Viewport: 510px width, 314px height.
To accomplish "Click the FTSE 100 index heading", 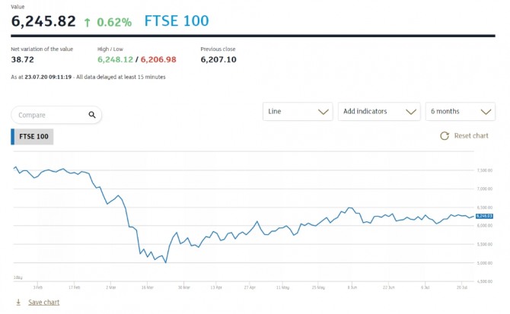I will coord(176,21).
